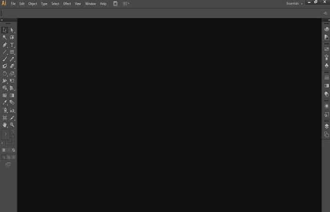330x212 pixels.
Task: Open the Select menu
Action: point(55,4)
